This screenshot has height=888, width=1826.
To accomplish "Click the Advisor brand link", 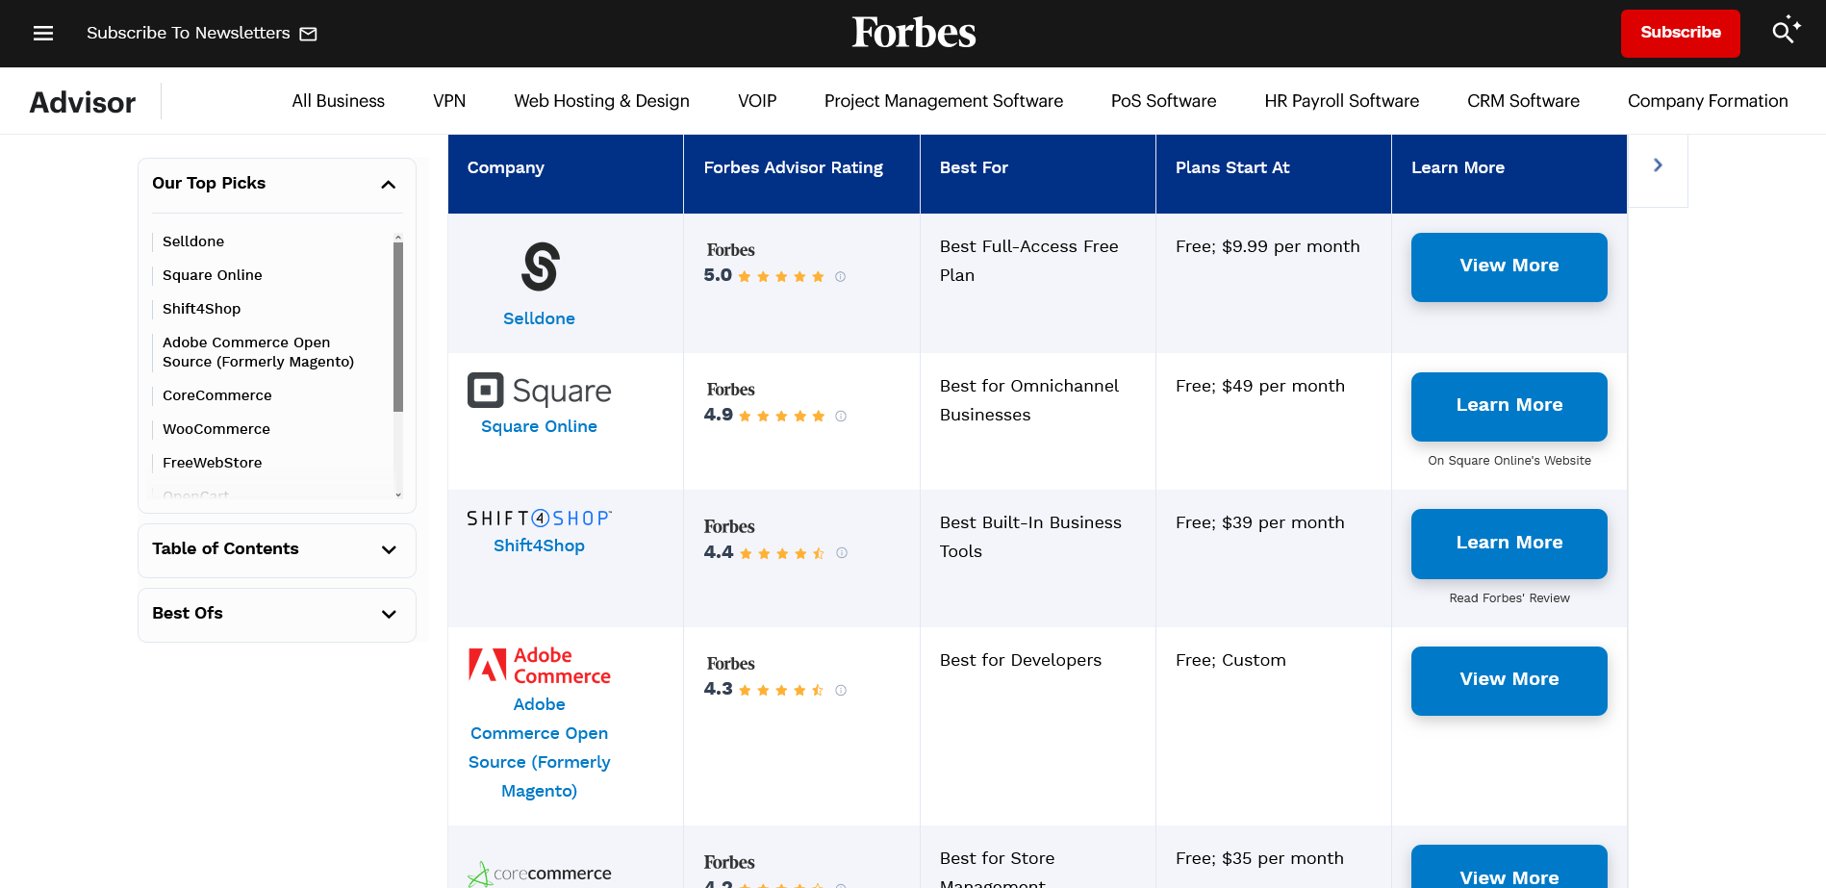I will click(x=83, y=102).
